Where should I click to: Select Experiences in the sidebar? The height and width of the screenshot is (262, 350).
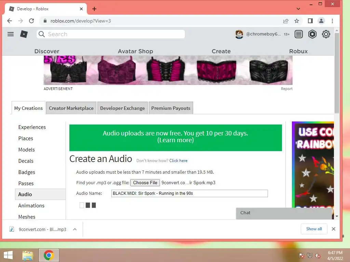point(32,127)
